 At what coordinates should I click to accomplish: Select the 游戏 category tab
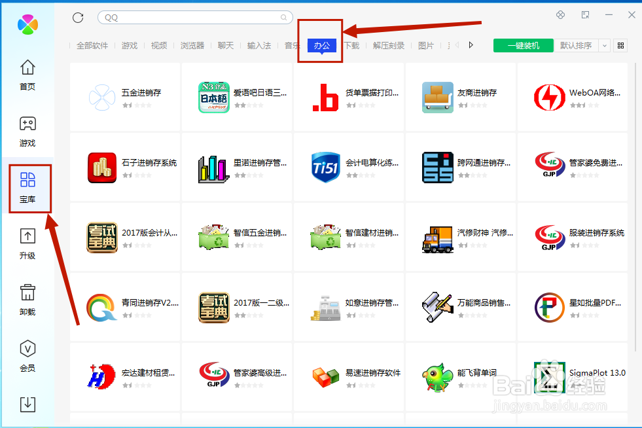tap(130, 45)
